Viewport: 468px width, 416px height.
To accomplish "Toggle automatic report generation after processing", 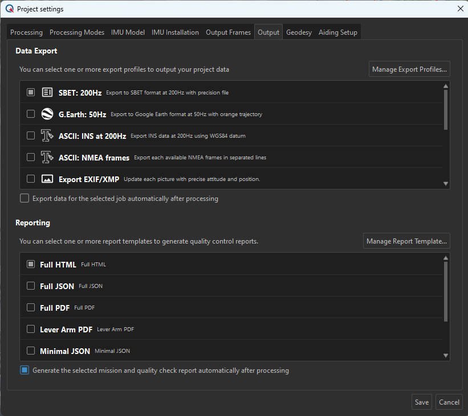I will (x=25, y=370).
